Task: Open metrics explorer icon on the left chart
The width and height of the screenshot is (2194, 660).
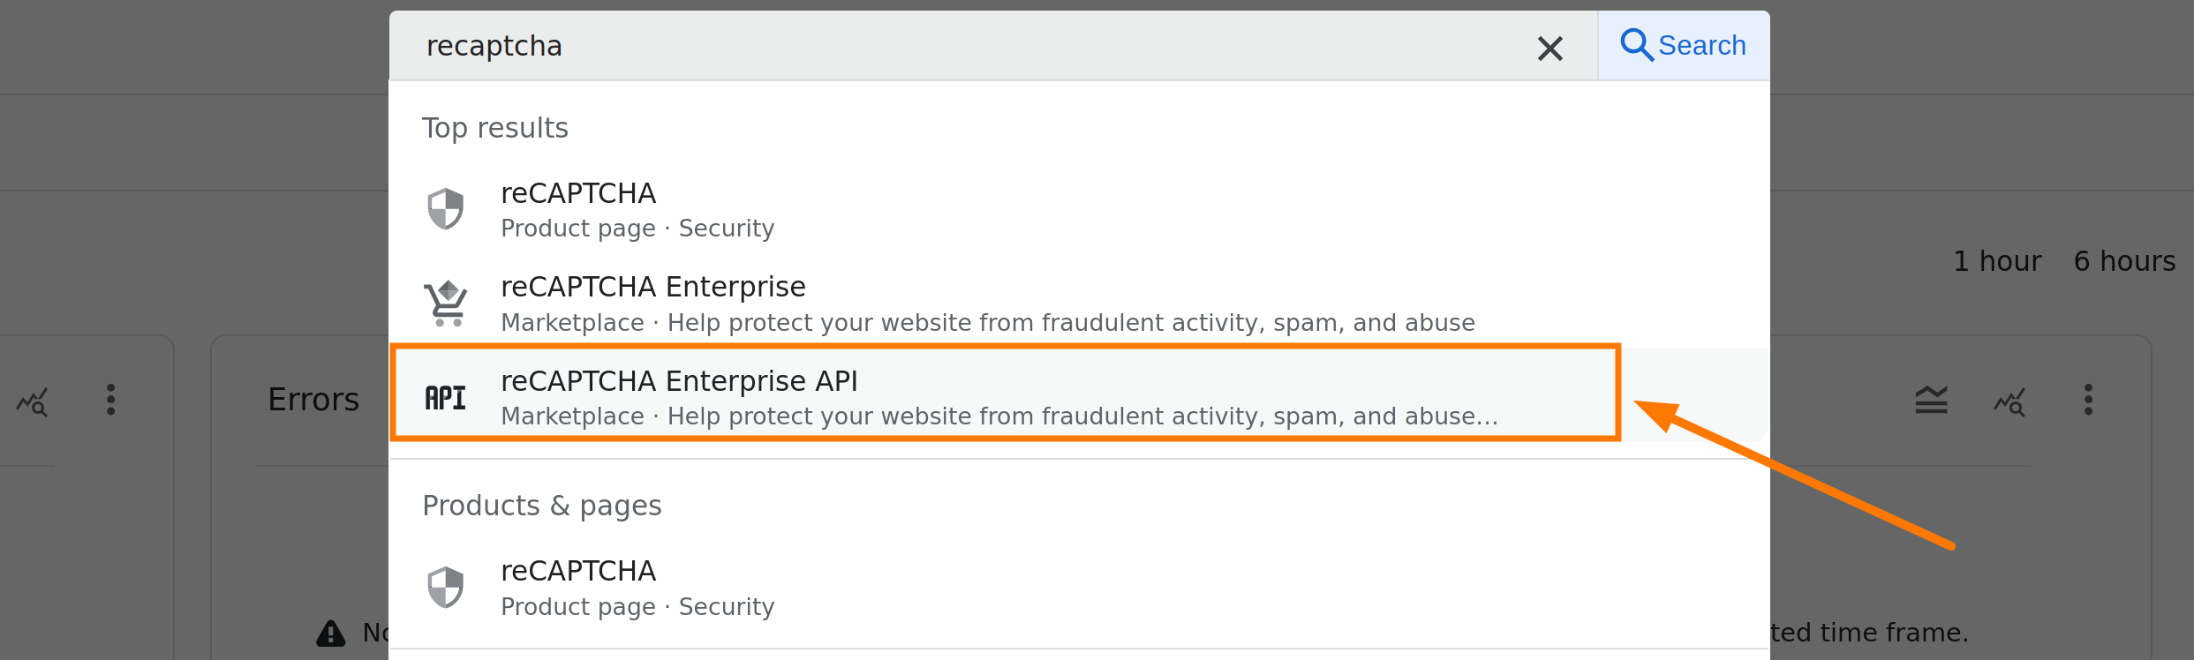Action: click(x=33, y=401)
